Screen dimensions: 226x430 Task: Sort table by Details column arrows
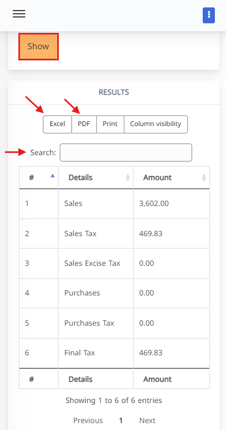click(x=128, y=178)
